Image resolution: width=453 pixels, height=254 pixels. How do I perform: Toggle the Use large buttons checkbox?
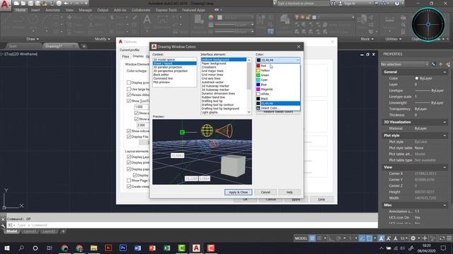[x=129, y=89]
